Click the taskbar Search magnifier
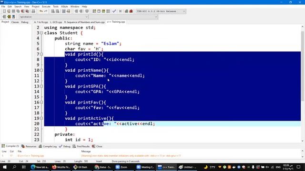Viewport: 305px width, 171px height. pos(14,167)
